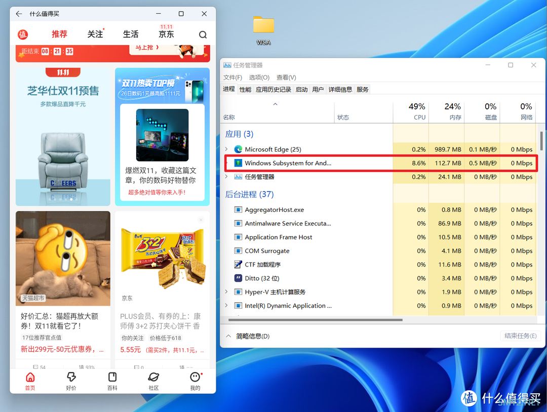Open search in the 什么值得买 app
The width and height of the screenshot is (547, 412).
point(203,34)
